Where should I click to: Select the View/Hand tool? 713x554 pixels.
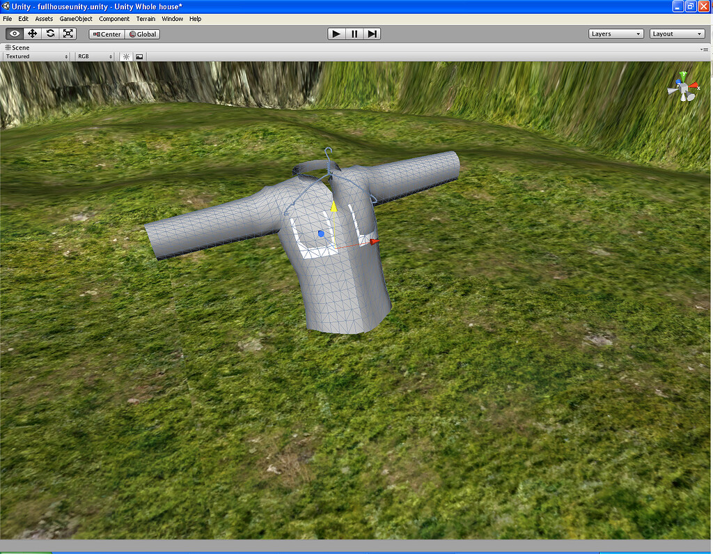click(x=14, y=33)
